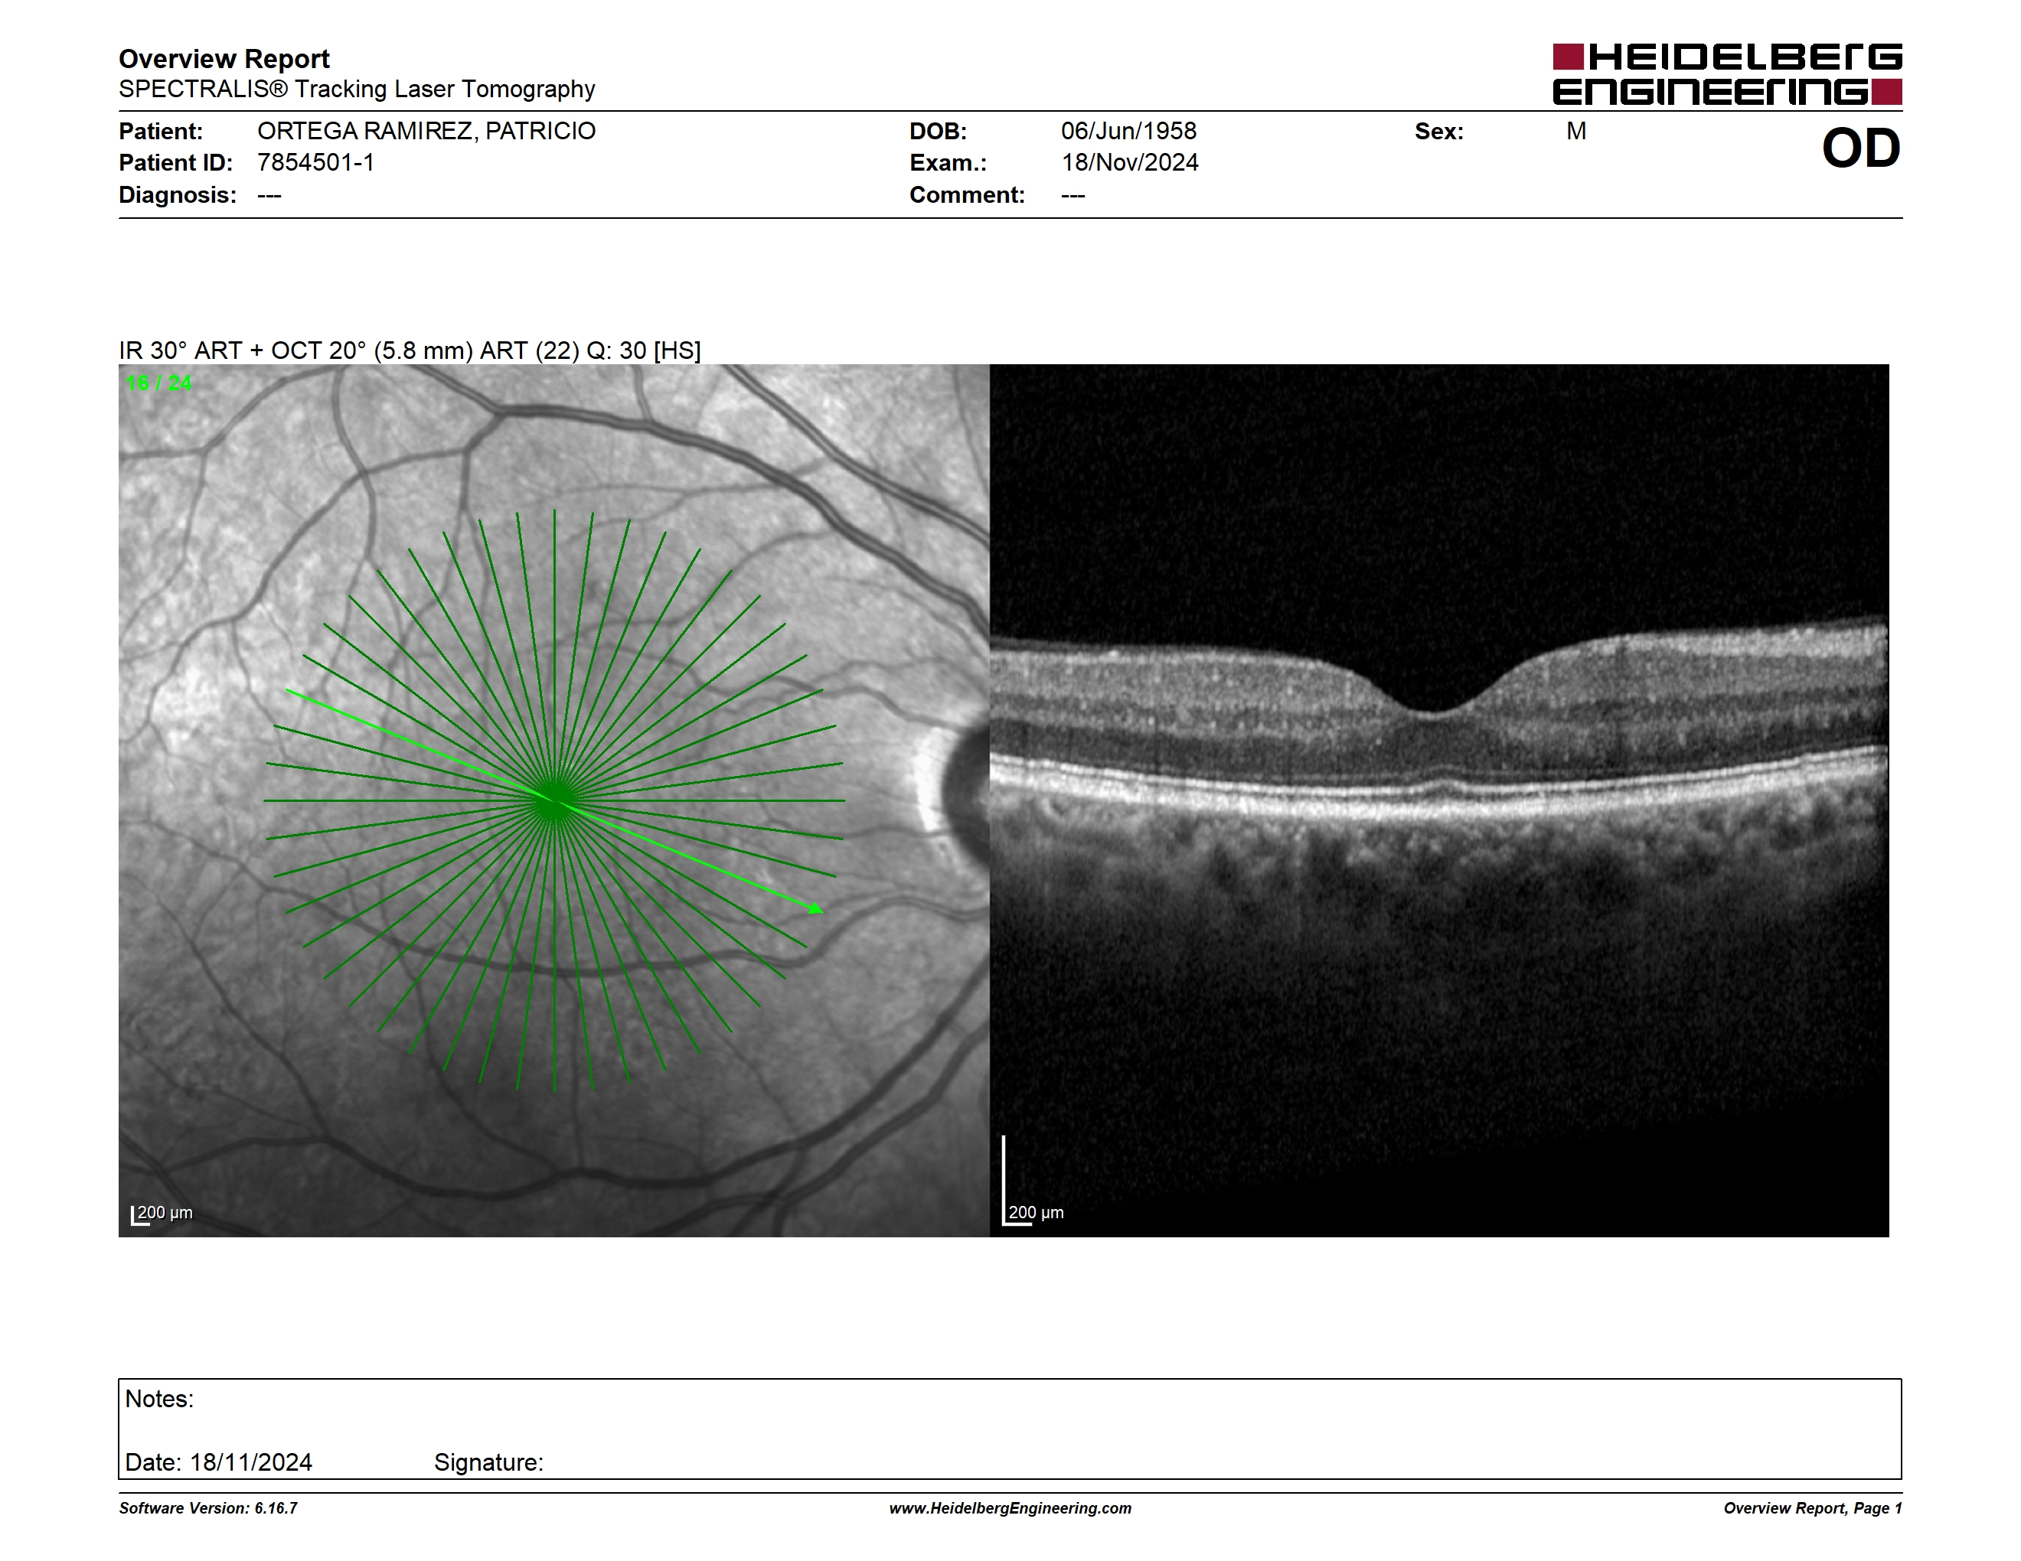Click 'Date: 18/11/2024' in notes box
Screen dimensions: 2021x1561
pyautogui.click(x=218, y=1463)
